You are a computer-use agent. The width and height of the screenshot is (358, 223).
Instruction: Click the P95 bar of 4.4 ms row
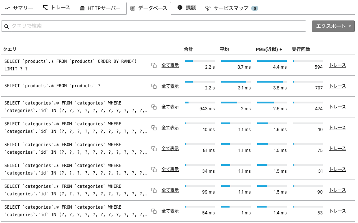pyautogui.click(x=272, y=61)
